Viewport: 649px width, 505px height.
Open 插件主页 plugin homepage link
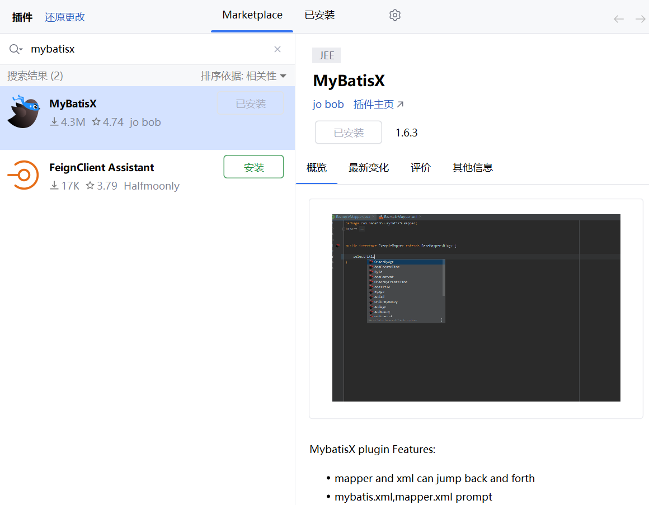click(x=378, y=105)
